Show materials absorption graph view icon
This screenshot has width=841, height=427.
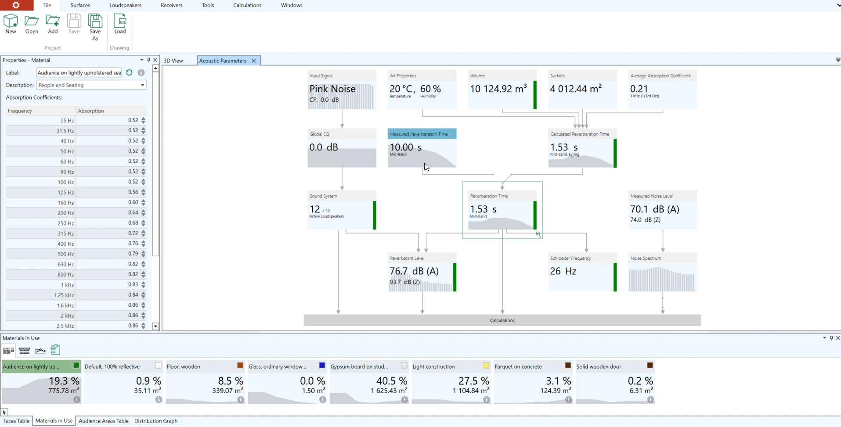tap(40, 350)
